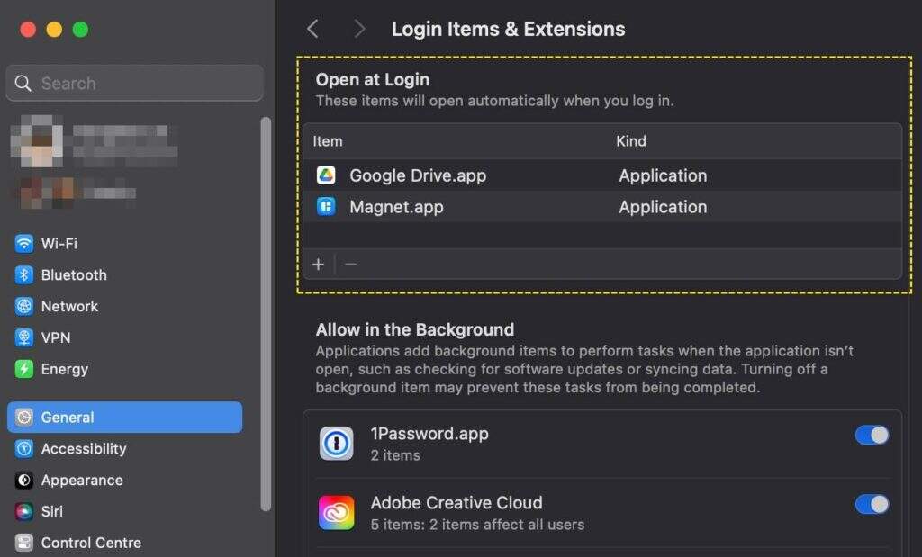Viewport: 922px width, 557px height.
Task: Click the Accessibility icon in sidebar
Action: [x=24, y=449]
